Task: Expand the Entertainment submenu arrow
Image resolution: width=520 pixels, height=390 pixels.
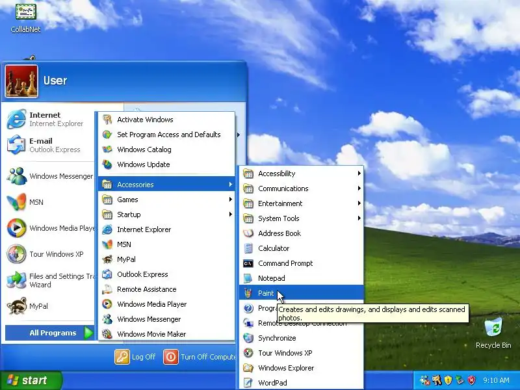Action: [359, 203]
